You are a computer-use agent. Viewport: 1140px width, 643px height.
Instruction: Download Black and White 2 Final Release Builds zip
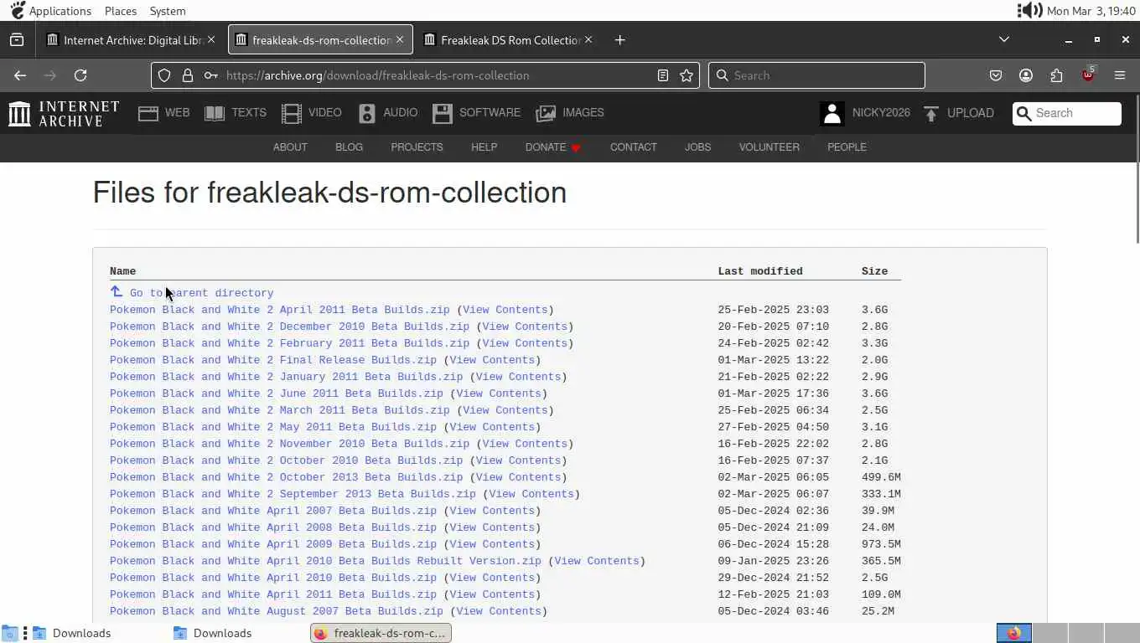pos(273,360)
